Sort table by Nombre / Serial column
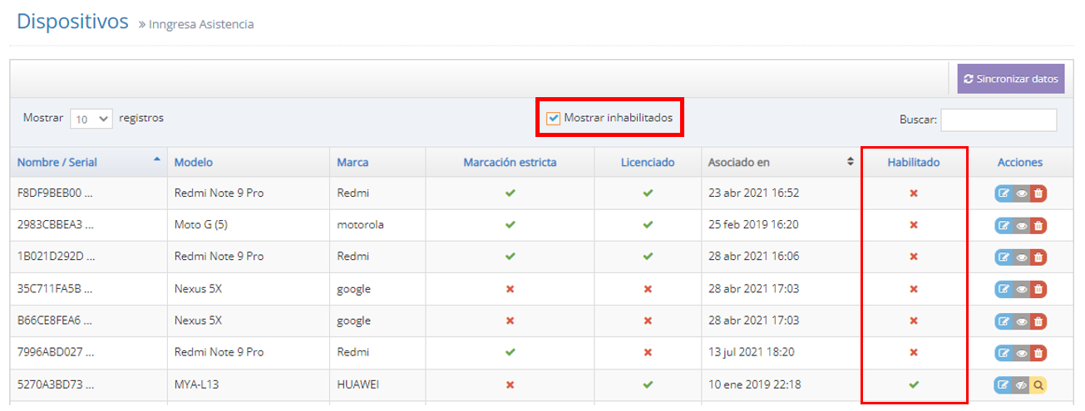 [x=57, y=163]
